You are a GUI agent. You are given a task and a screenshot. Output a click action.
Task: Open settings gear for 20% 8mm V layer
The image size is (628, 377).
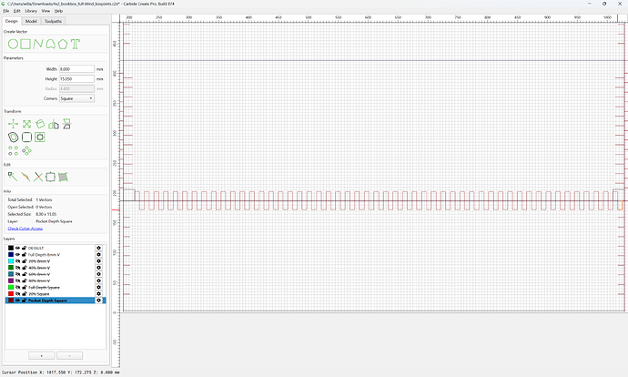[98, 261]
